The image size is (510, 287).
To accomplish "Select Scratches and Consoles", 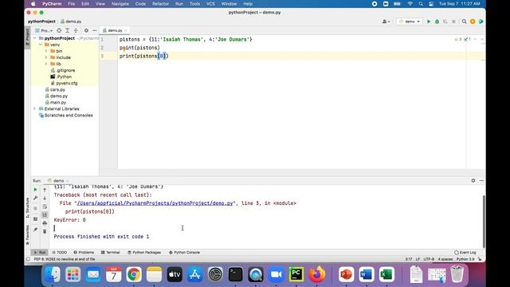I will [65, 115].
